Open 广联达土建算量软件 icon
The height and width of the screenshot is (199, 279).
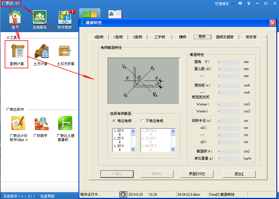pos(65,129)
